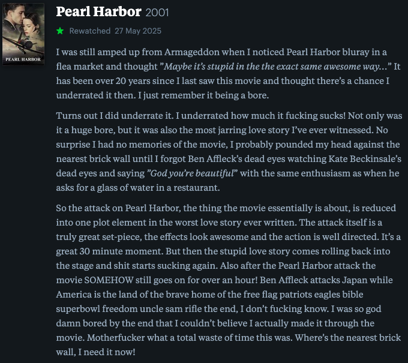Click the paragraph starting 'So the attack on'

(x=229, y=280)
